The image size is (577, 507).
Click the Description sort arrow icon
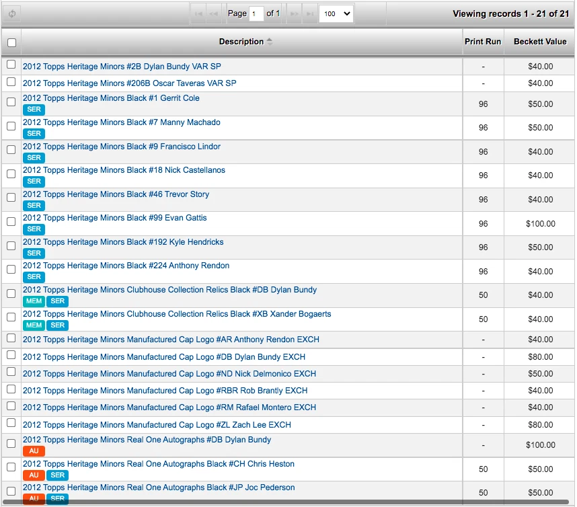pos(270,42)
